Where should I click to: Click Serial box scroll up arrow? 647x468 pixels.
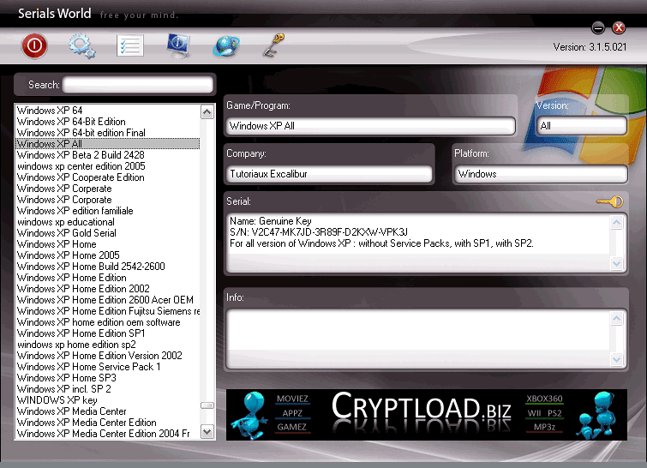coord(616,223)
